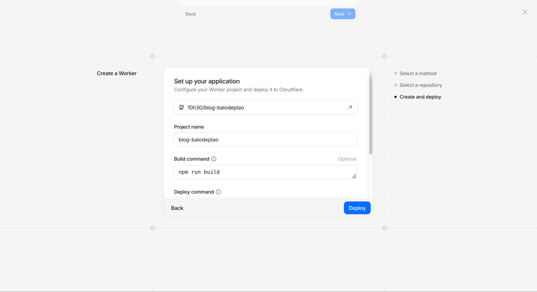Click the 10h30/blog-balodeplao repository field
This screenshot has width=537, height=292.
coord(258,107)
